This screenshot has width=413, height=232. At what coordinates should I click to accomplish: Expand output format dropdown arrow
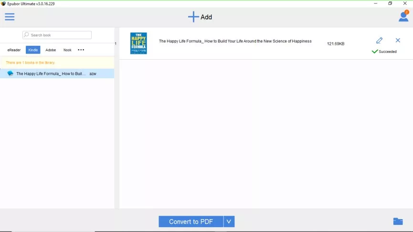tap(229, 221)
